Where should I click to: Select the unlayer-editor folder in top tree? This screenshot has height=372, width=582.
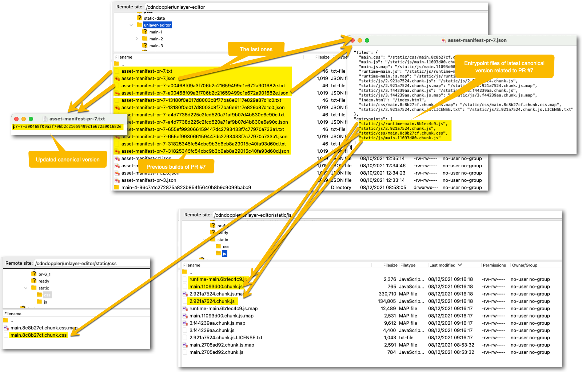[157, 25]
